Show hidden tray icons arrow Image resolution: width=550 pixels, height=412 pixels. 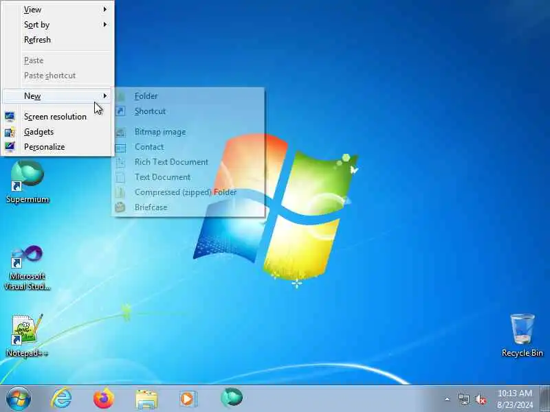tap(448, 399)
